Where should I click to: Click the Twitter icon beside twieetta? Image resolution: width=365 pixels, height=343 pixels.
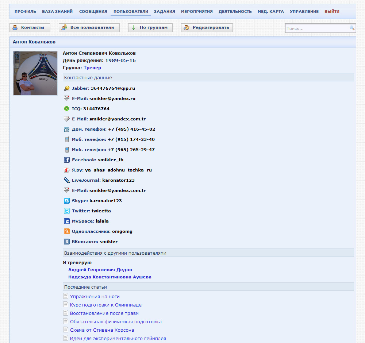coord(67,211)
